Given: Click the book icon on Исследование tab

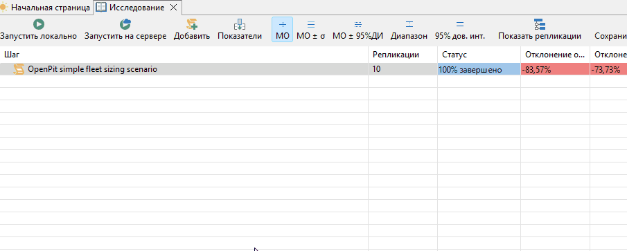Looking at the screenshot, I should pyautogui.click(x=101, y=8).
